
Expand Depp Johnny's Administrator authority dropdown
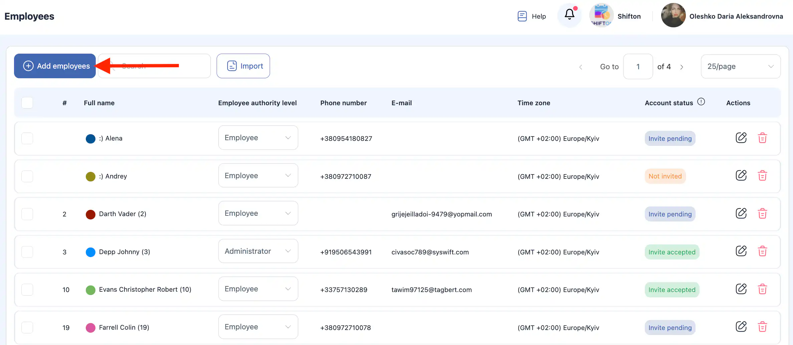click(258, 251)
